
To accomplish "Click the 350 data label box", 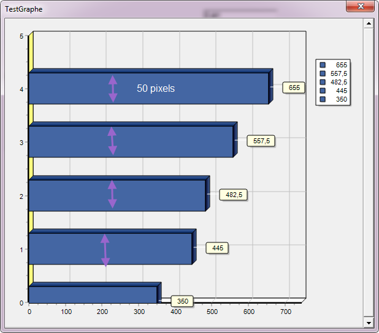I will [182, 301].
